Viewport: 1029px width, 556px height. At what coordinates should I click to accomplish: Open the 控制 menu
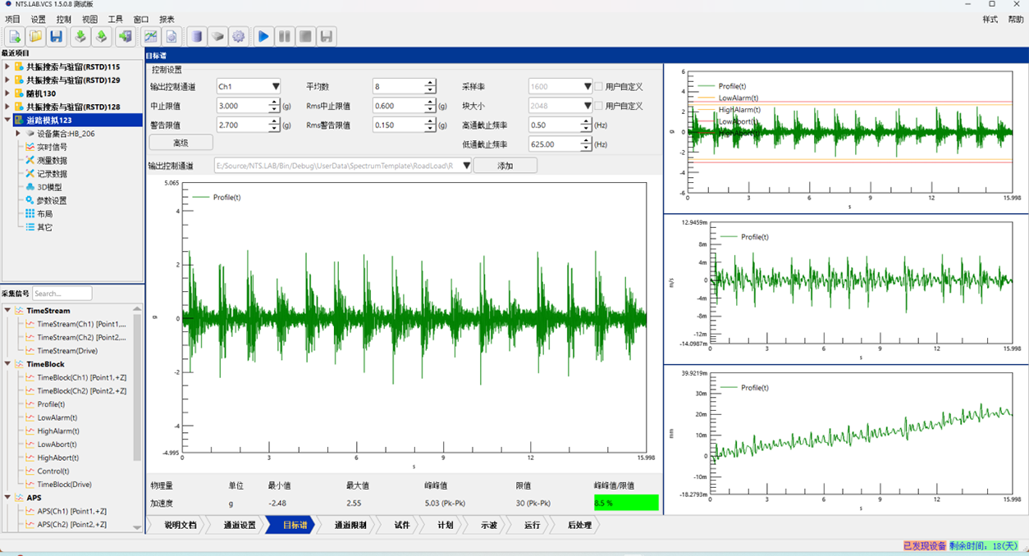[x=64, y=19]
